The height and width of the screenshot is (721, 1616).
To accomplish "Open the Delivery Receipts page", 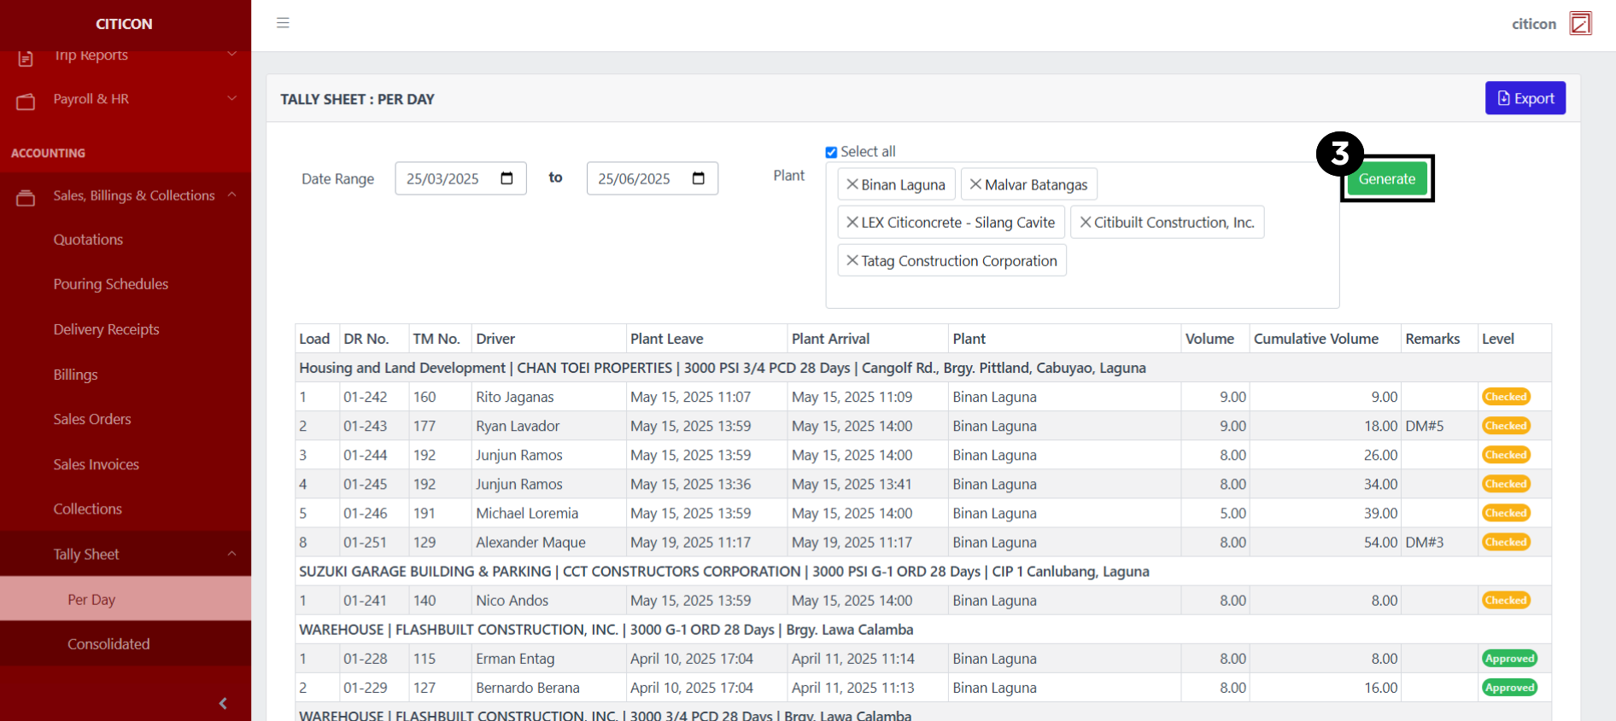I will 106,329.
